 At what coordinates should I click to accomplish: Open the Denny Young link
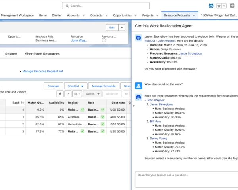[158, 138]
